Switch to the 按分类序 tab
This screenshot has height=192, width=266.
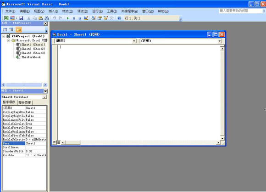tap(25, 102)
